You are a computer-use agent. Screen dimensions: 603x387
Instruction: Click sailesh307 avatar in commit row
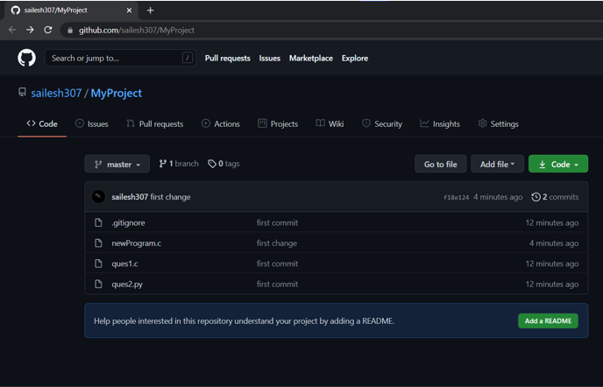[x=98, y=197]
